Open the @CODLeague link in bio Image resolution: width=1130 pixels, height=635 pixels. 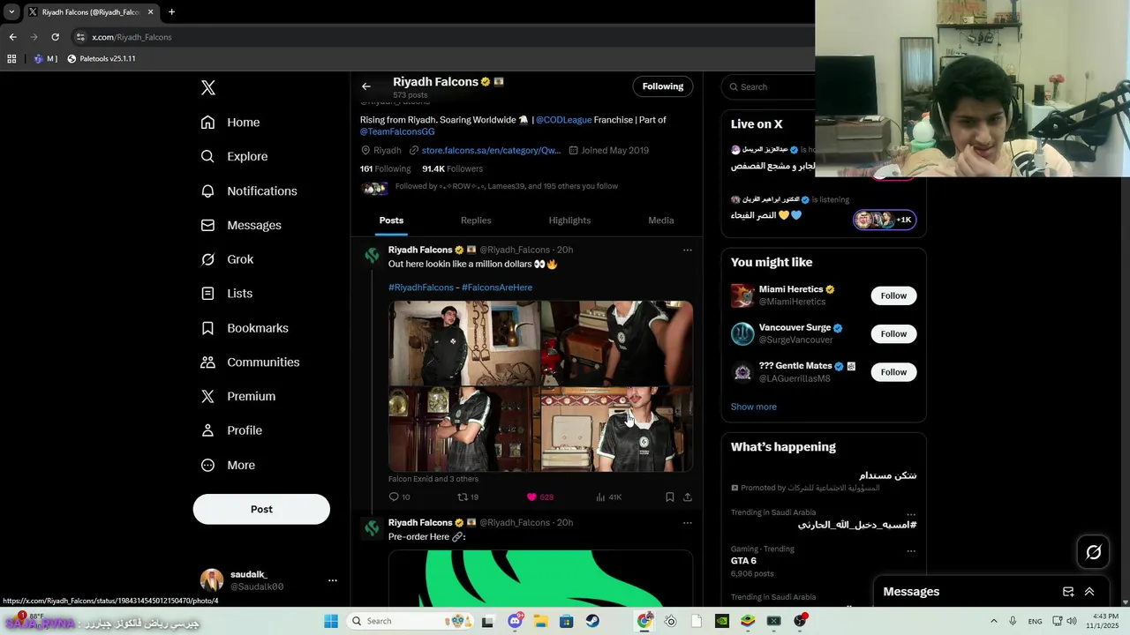click(563, 120)
